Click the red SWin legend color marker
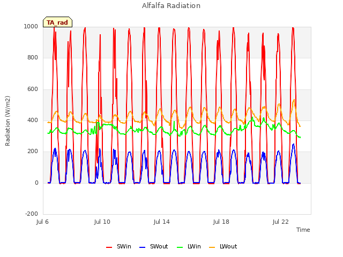343x257 pixels. [x=109, y=247]
